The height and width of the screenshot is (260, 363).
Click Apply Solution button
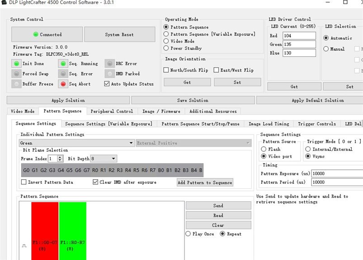[x=68, y=100]
